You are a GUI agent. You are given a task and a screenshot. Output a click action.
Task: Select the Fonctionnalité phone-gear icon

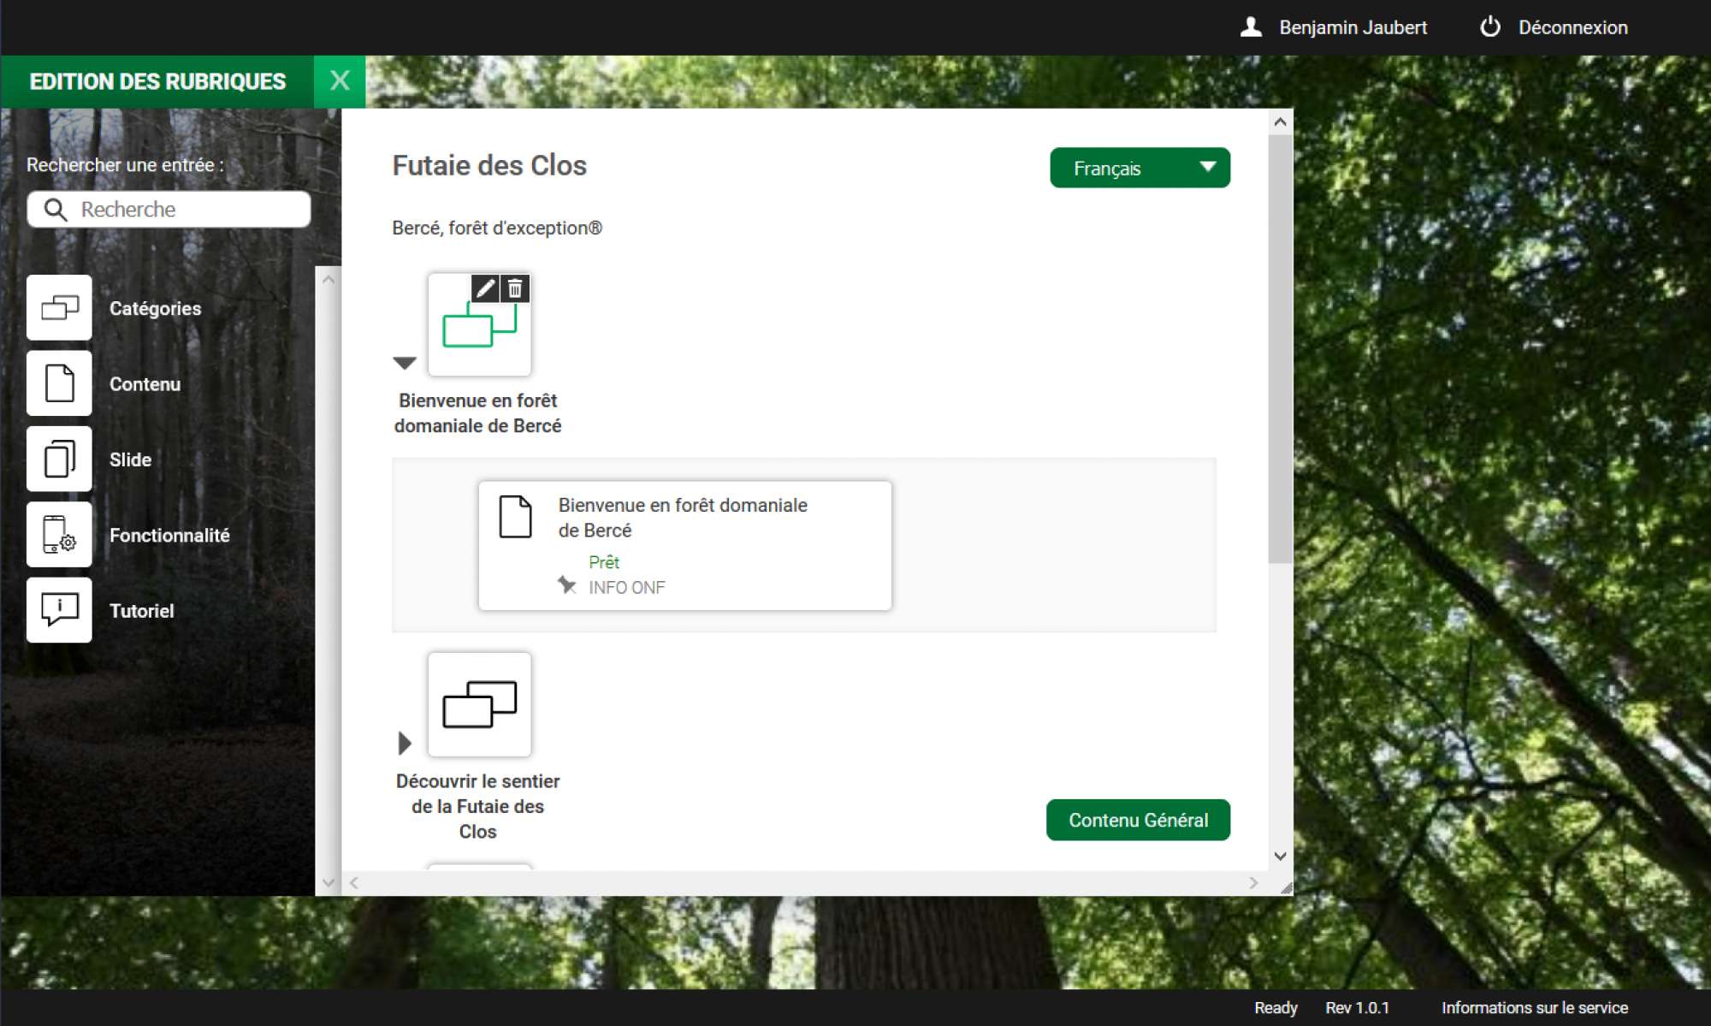click(59, 535)
